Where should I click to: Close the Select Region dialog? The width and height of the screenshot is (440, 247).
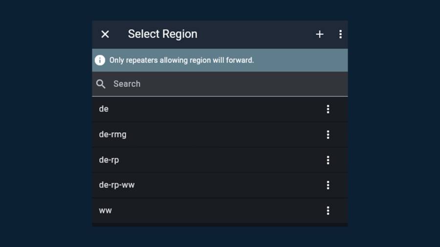(105, 34)
